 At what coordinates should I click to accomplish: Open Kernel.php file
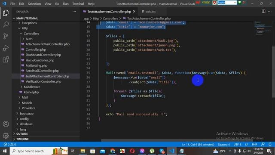pos(31,92)
